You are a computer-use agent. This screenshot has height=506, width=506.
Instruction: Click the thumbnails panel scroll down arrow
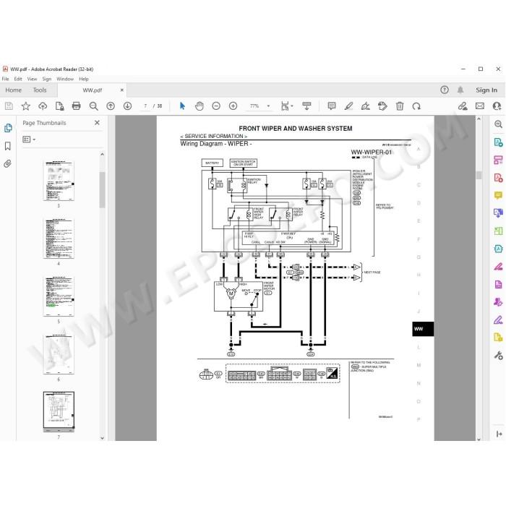pyautogui.click(x=103, y=438)
